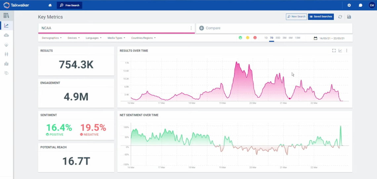Toggle the yellow neutral sentiment filter
Image resolution: width=377 pixels, height=179 pixels.
247,38
